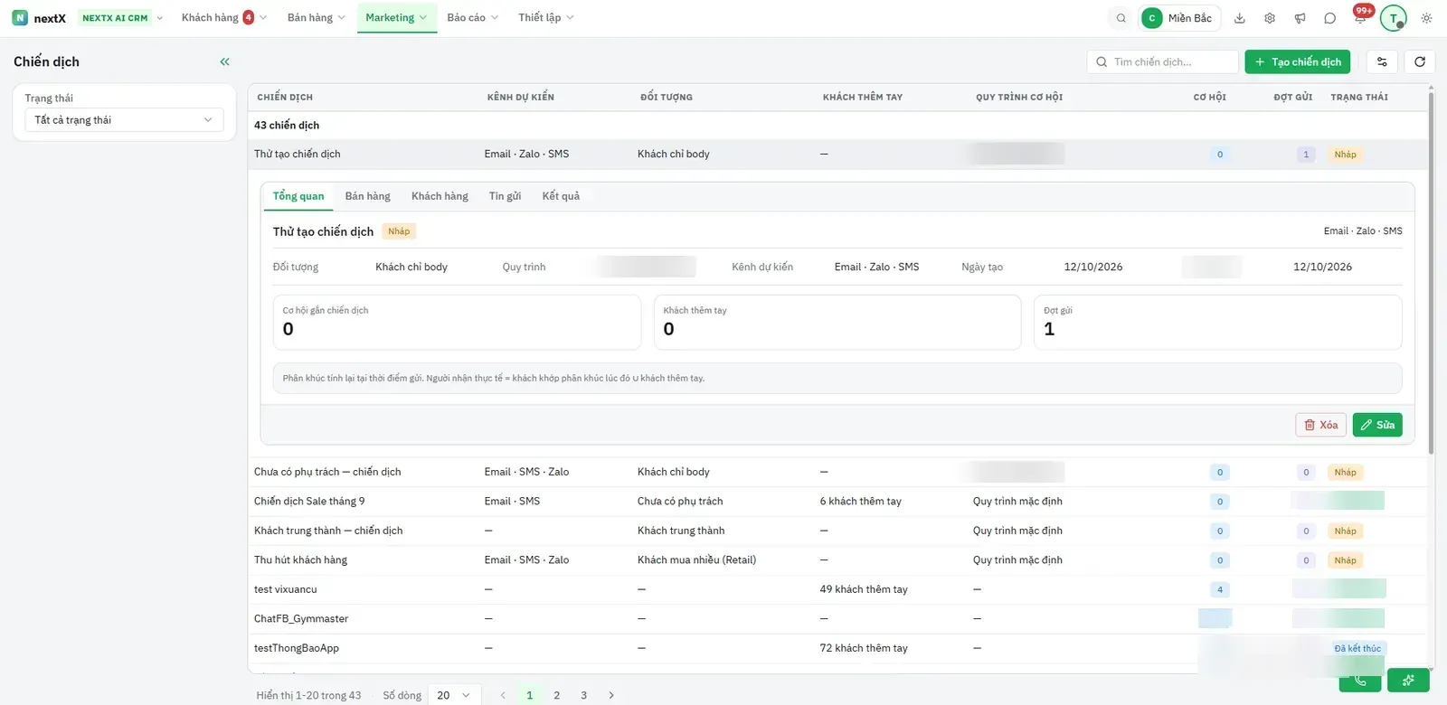
Task: Open the Báo cáo menu
Action: [x=472, y=18]
